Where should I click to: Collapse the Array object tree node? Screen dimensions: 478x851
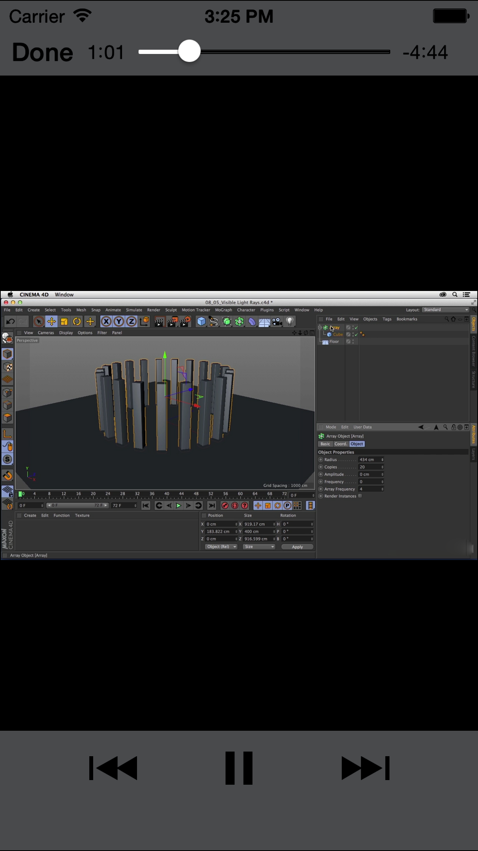point(320,328)
